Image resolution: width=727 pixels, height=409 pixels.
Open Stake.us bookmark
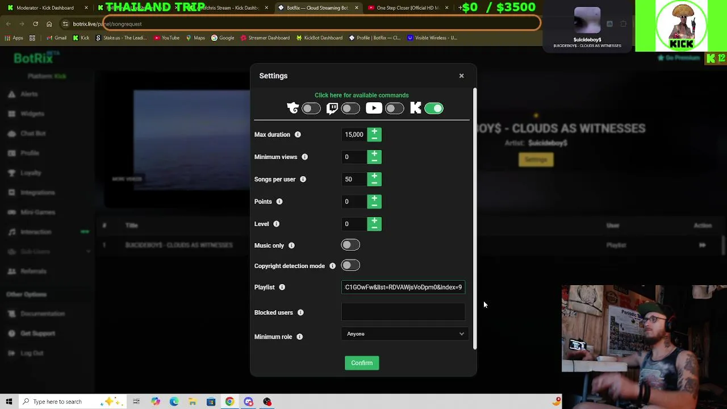tap(121, 38)
